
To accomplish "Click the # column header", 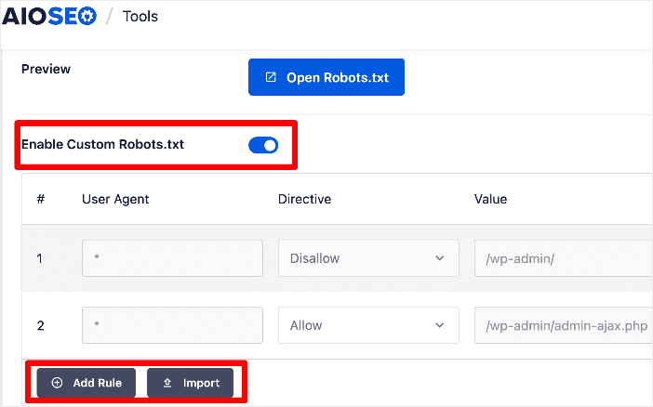I will click(40, 199).
